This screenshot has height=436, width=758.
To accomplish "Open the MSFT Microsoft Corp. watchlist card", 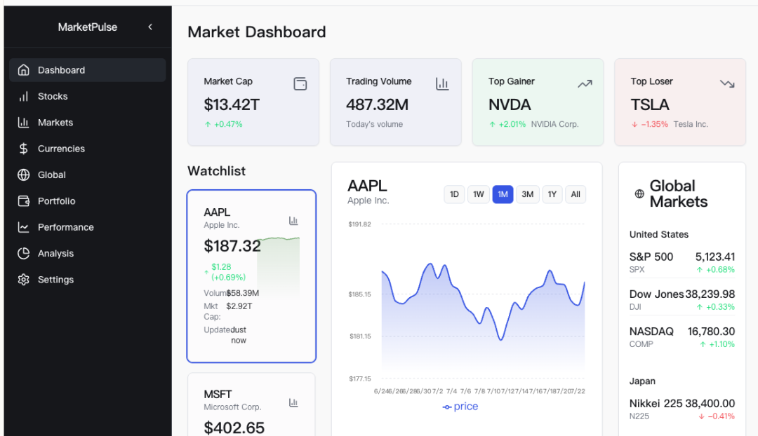I will [x=251, y=404].
